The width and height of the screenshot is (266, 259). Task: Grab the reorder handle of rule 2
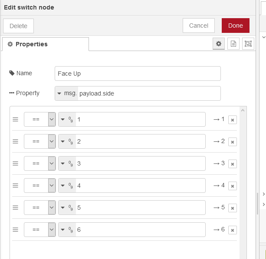coord(16,141)
